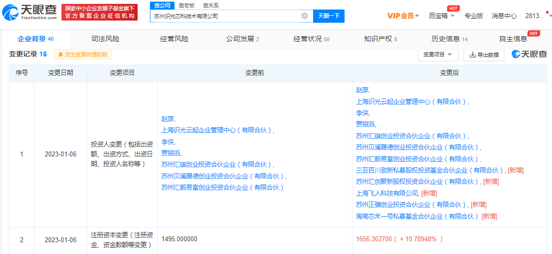Screen dimensions: 552x254
Task: Open 上海识光云起企业管理中心 in 变更前 column
Action: tap(217, 130)
